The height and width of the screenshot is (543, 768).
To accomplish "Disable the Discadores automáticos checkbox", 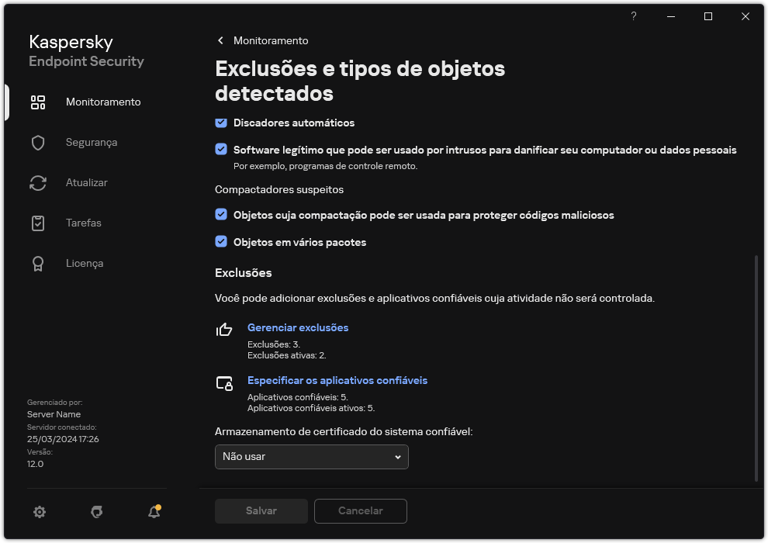I will pos(220,123).
